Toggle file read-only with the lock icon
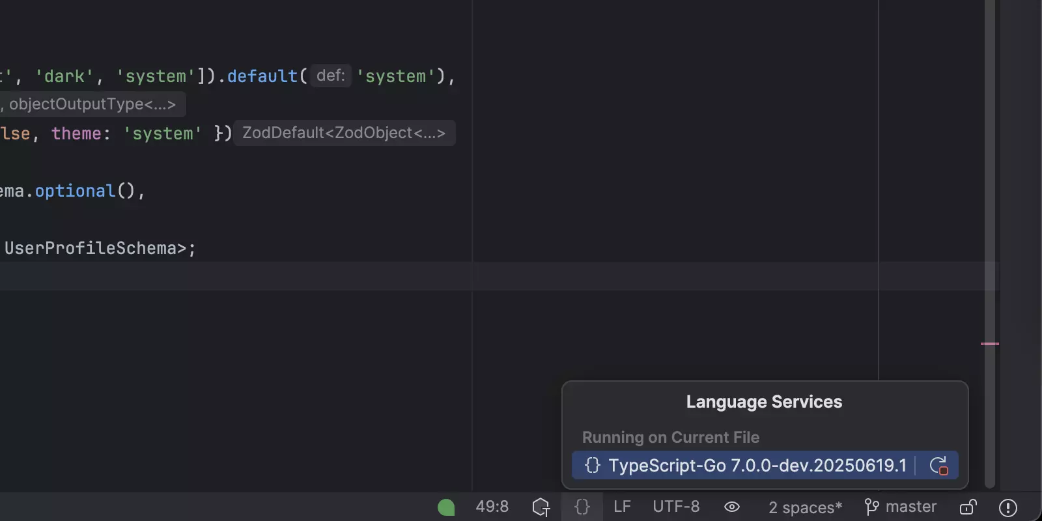The width and height of the screenshot is (1042, 521). tap(968, 507)
